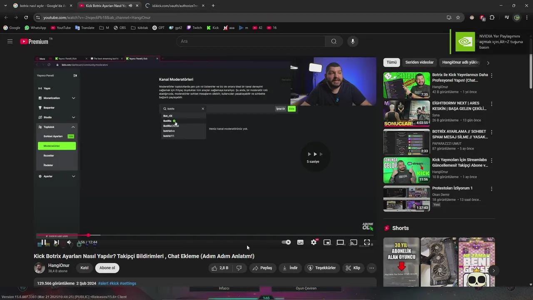Select Seriden videolar filter chip
This screenshot has width=533, height=300.
coord(419,62)
